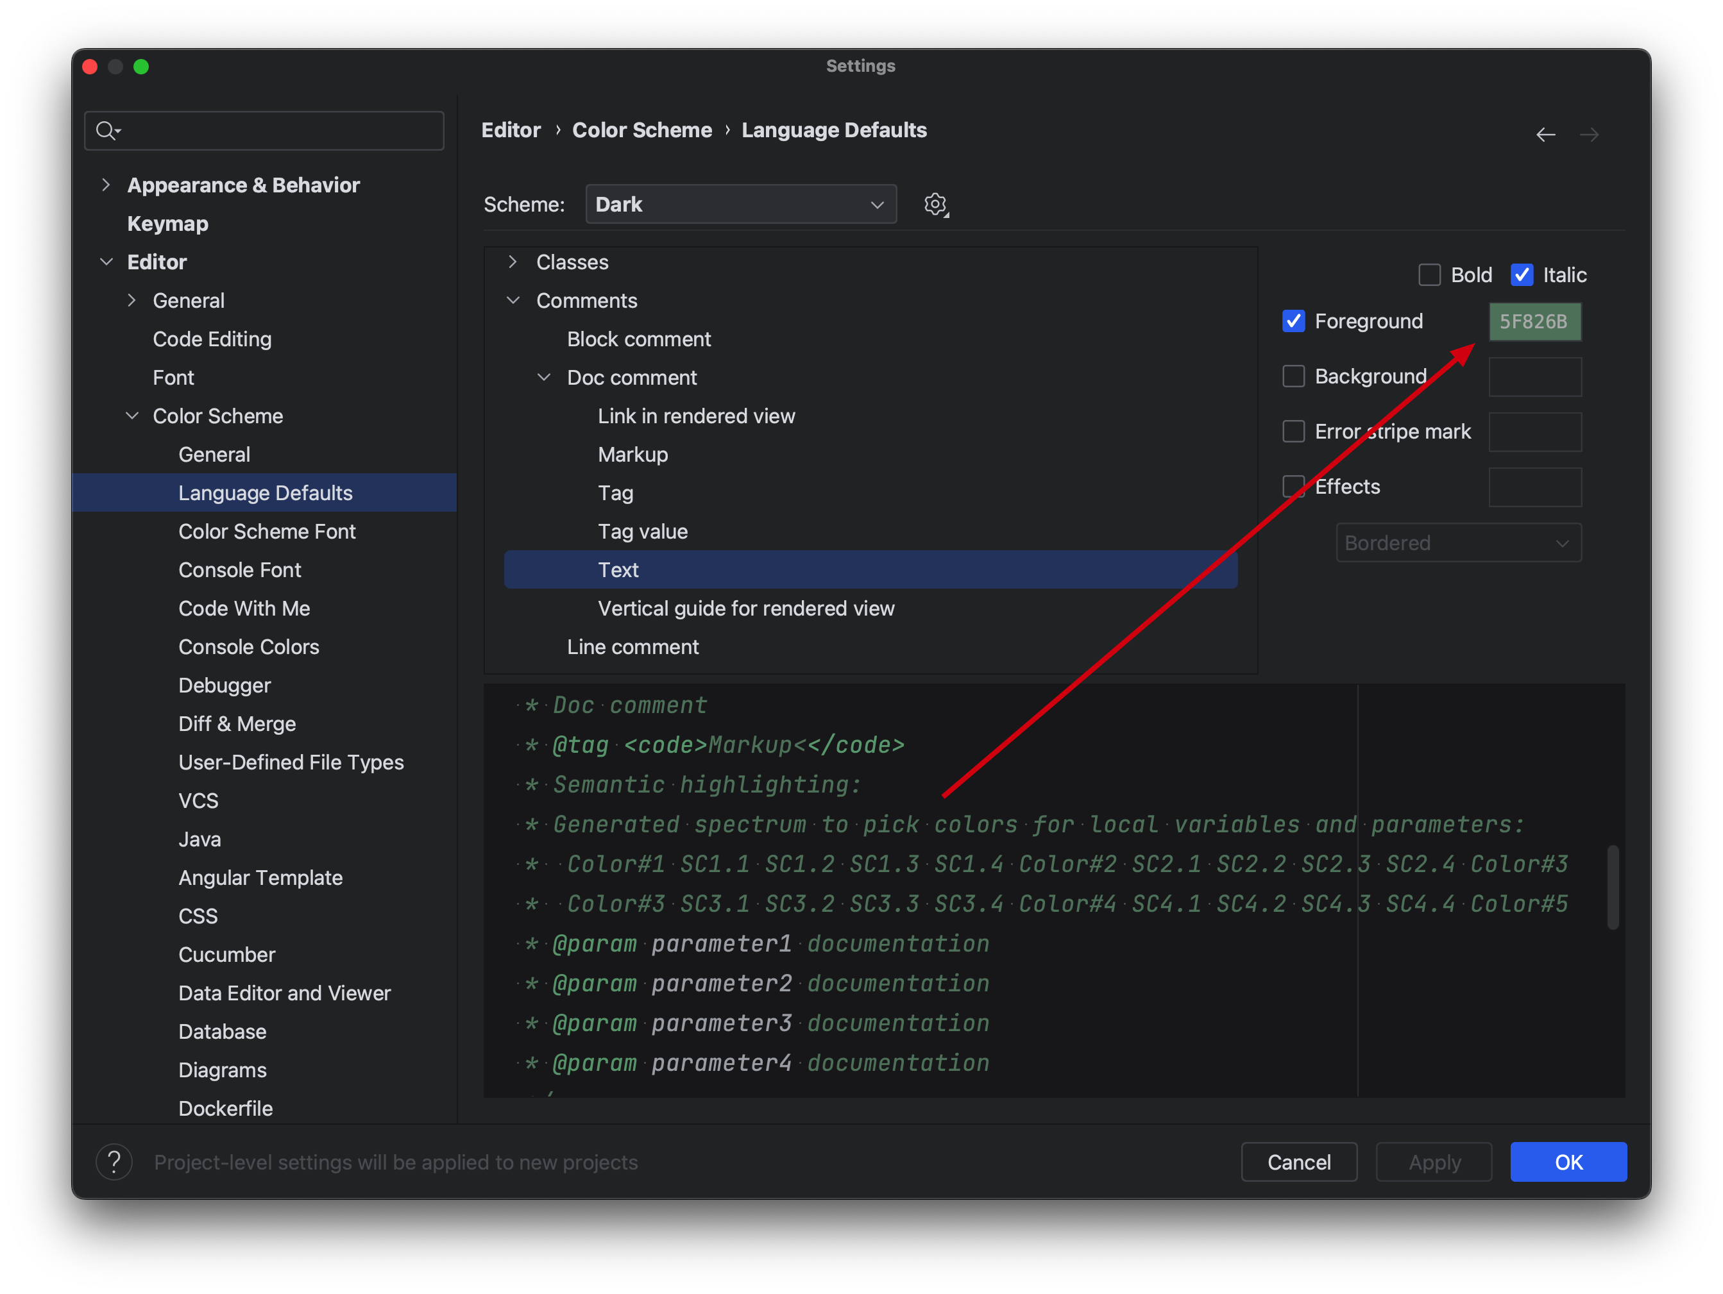Open Console Font settings
Screen dimensions: 1723x1294
coord(239,570)
